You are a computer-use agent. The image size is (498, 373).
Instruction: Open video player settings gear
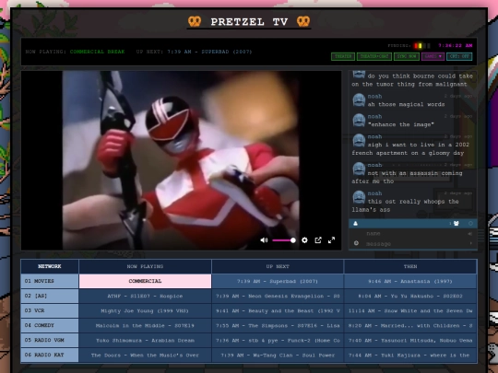click(304, 240)
